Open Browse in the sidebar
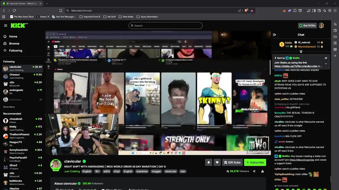This screenshot has width=339, height=190. (14, 44)
